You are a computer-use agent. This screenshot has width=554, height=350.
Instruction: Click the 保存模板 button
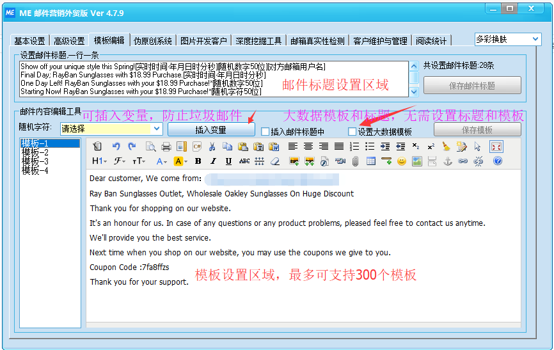click(477, 130)
